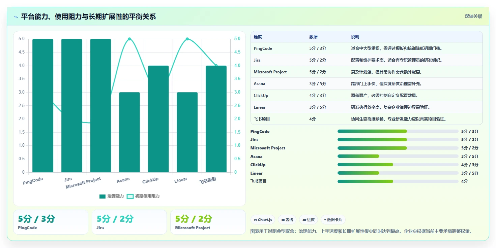Viewport: 496px width, 248px height.
Task: Click the footer note starting with 图表用于说明典型取舍
Action: point(361,232)
